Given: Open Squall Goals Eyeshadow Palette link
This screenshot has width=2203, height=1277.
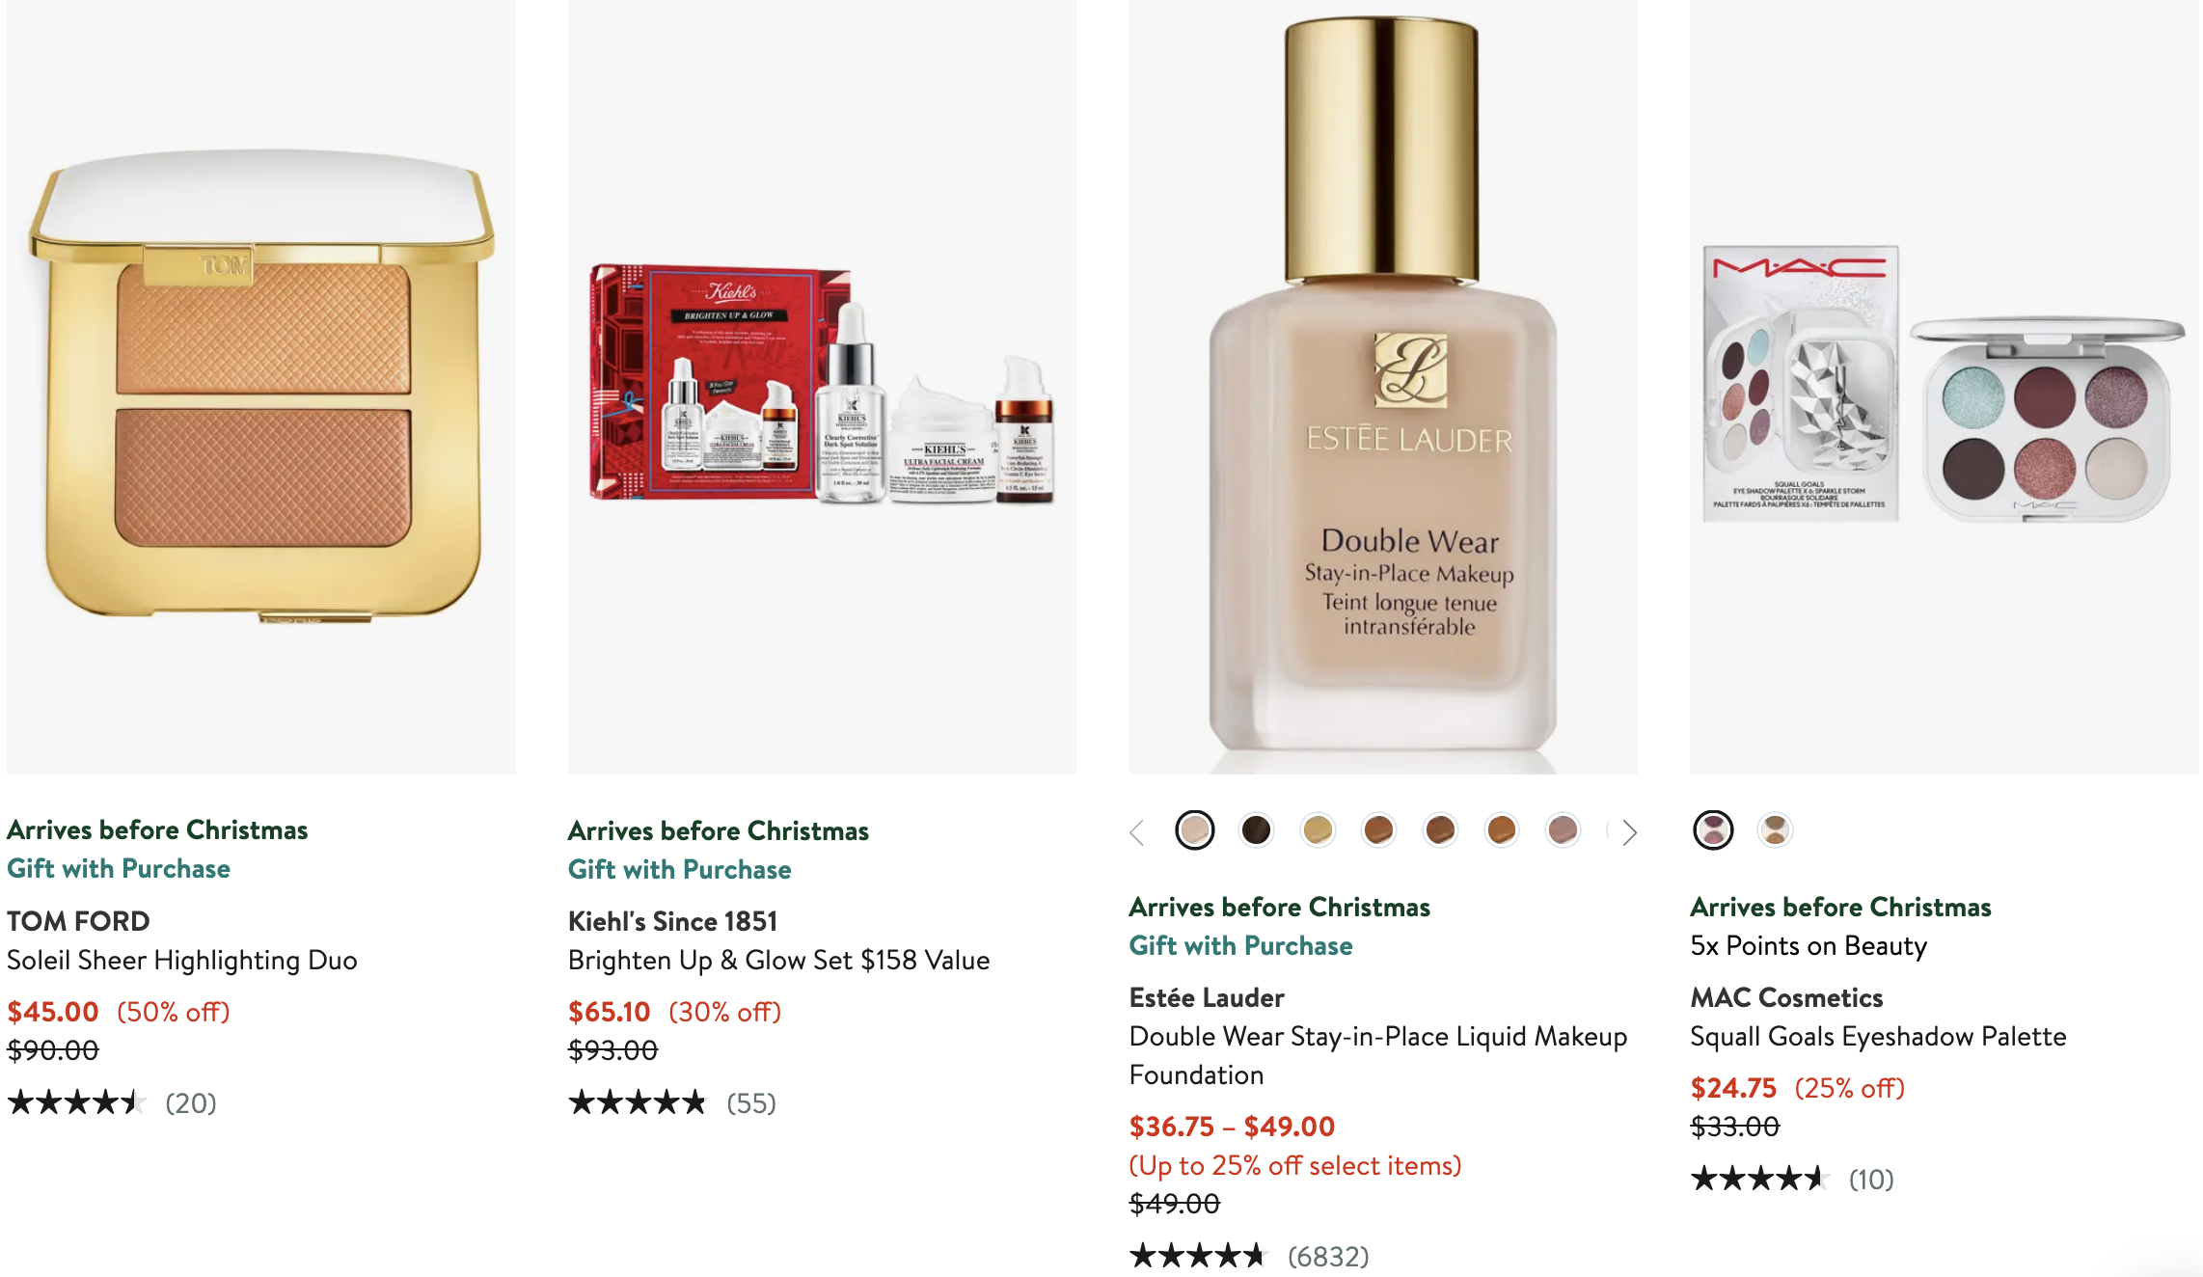Looking at the screenshot, I should pos(1878,1036).
